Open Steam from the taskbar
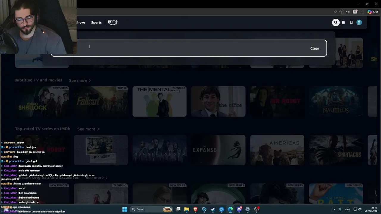Image resolution: width=381 pixels, height=214 pixels. click(213, 209)
